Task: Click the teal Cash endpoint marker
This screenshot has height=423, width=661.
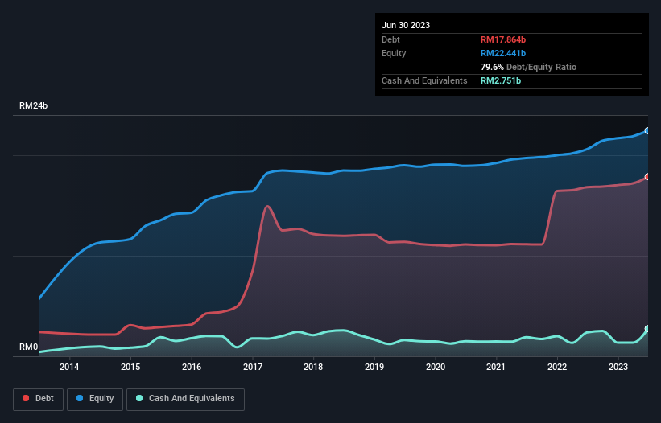Action: coord(647,329)
